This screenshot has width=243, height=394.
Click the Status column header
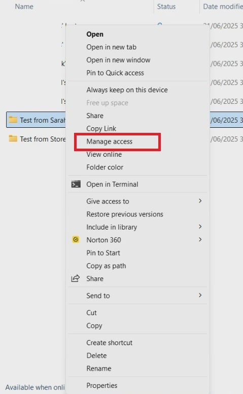point(166,7)
